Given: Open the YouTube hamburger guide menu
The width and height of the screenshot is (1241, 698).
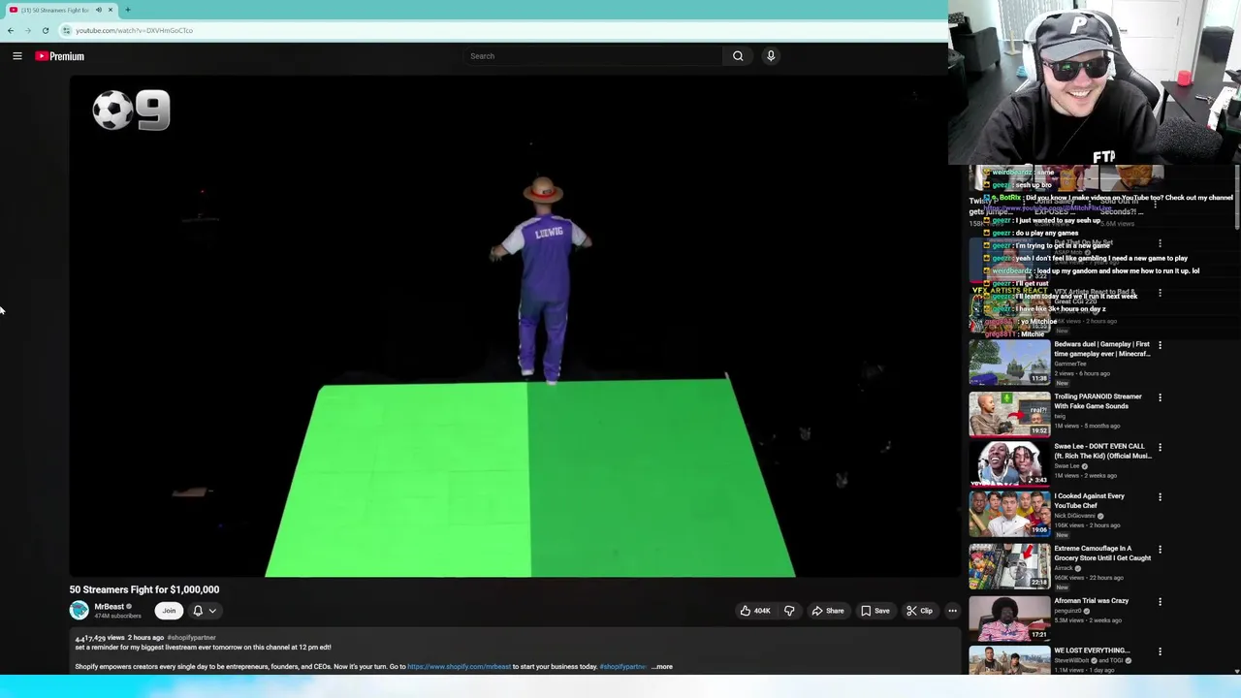Looking at the screenshot, I should [17, 56].
